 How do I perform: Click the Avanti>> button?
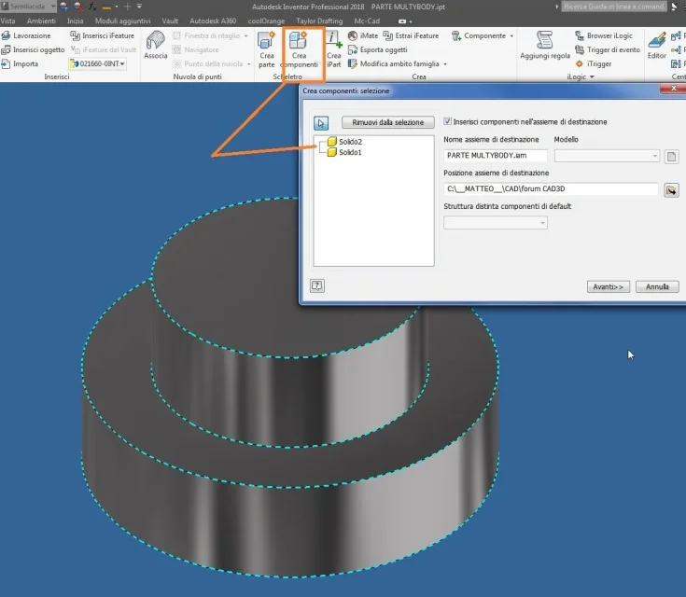[x=609, y=287]
